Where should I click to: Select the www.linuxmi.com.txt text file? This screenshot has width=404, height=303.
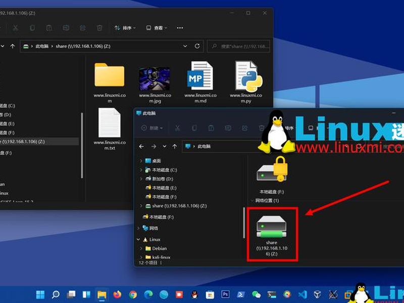[x=110, y=129]
